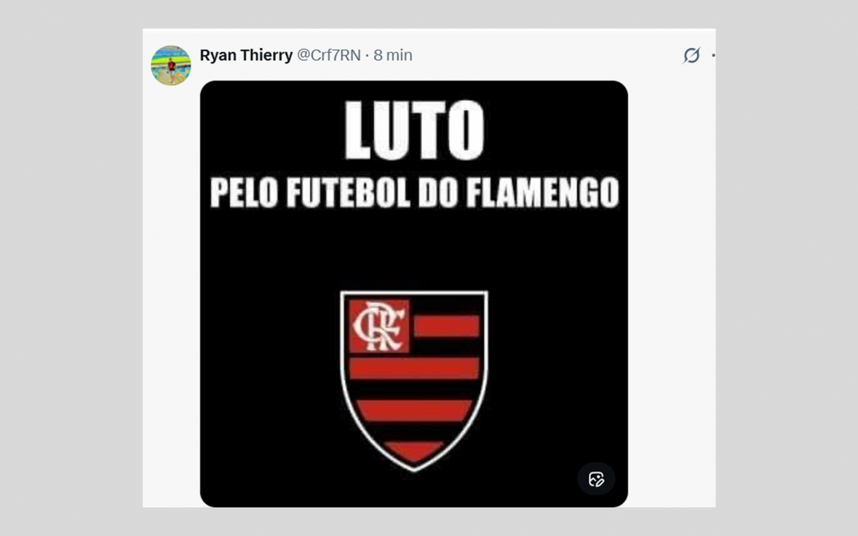Image resolution: width=858 pixels, height=536 pixels.
Task: Click the widest middle red stripe of crest
Action: pyautogui.click(x=414, y=368)
